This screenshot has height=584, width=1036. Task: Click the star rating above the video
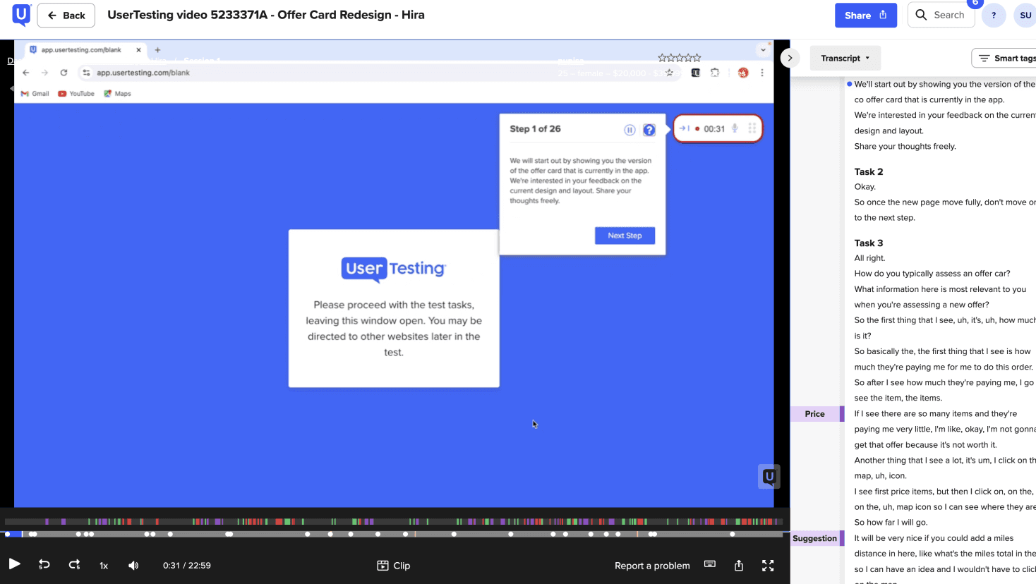click(680, 58)
